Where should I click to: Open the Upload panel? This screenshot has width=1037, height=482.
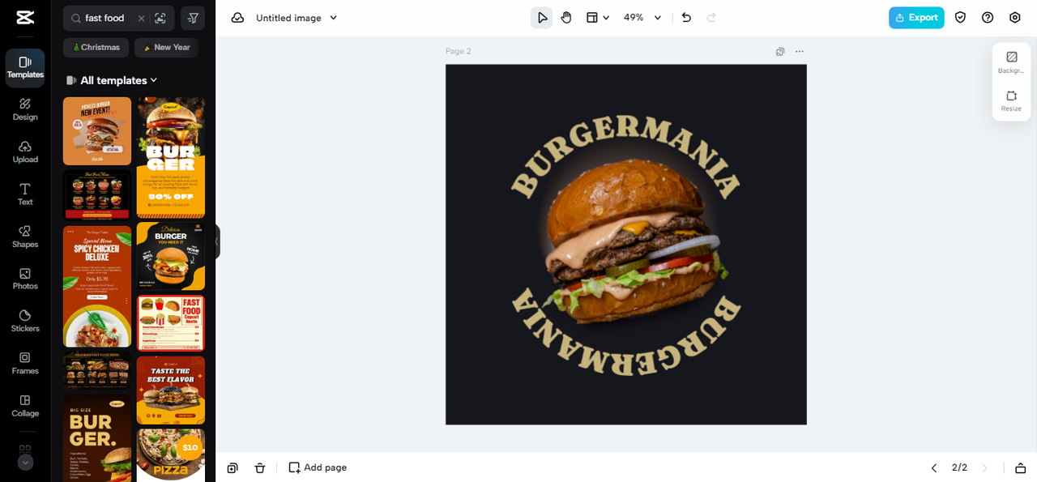pos(25,151)
